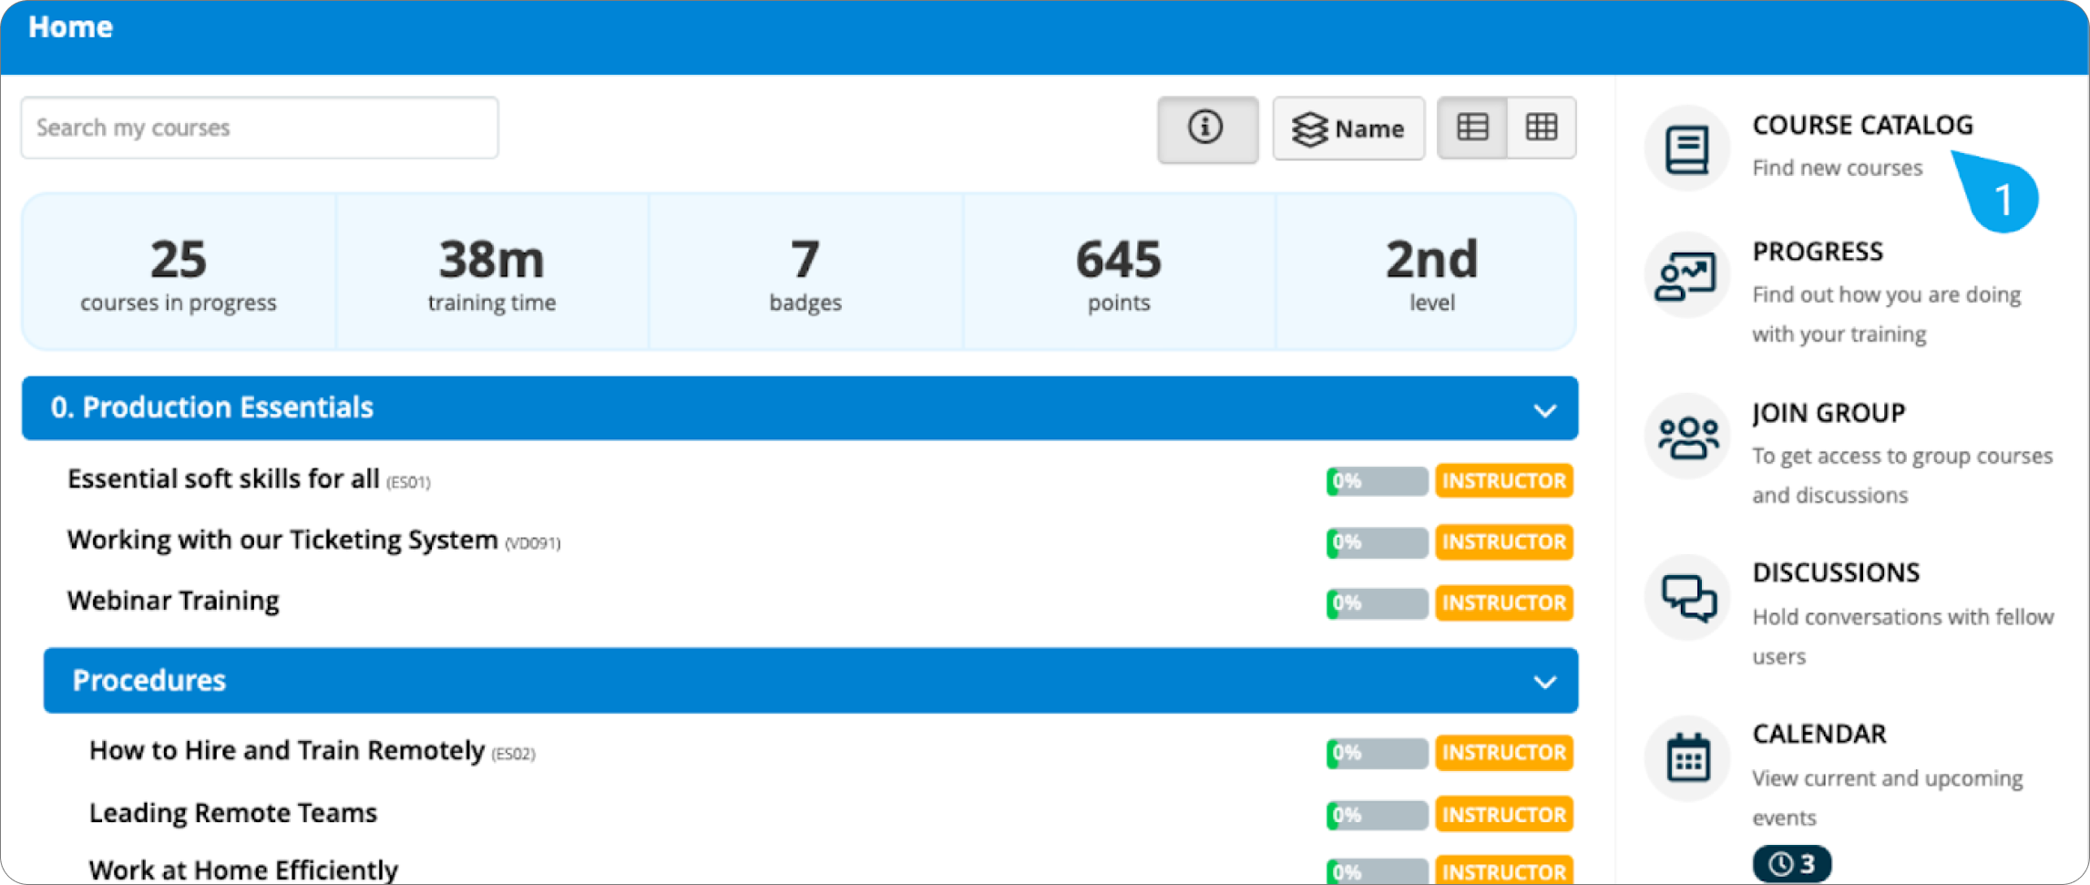This screenshot has height=885, width=2090.
Task: Click the Join Group people icon
Action: [x=1686, y=437]
